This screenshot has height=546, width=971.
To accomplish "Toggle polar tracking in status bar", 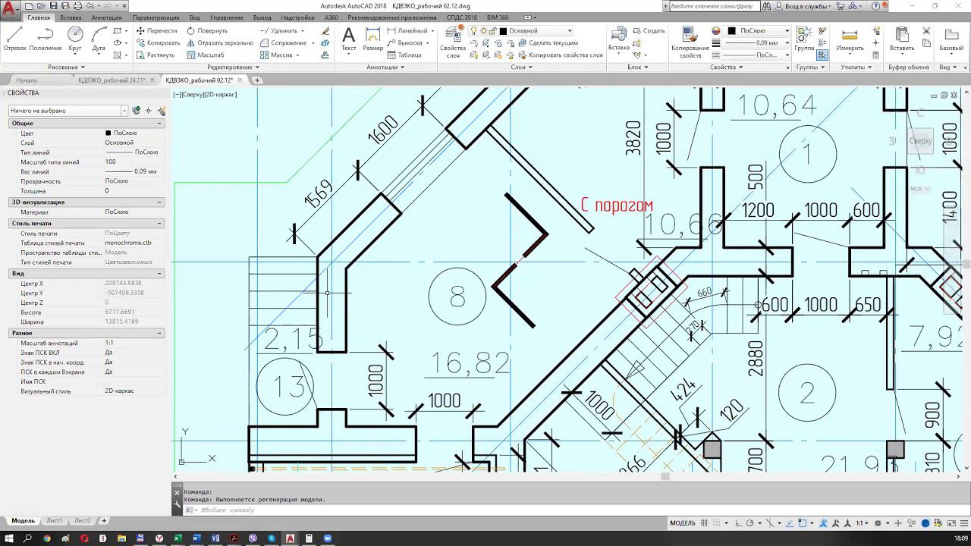I will pyautogui.click(x=749, y=523).
